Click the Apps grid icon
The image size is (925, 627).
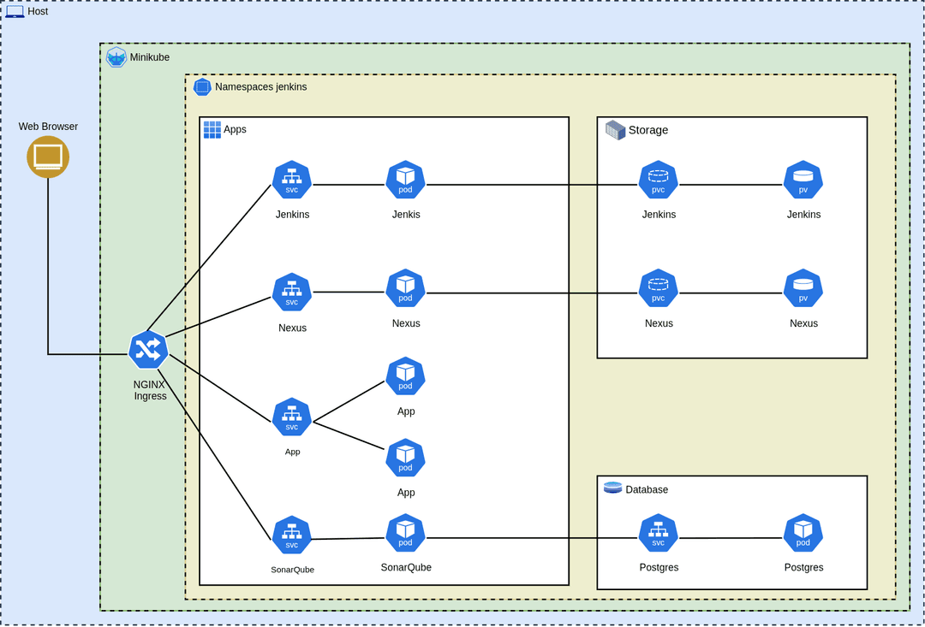coord(212,130)
